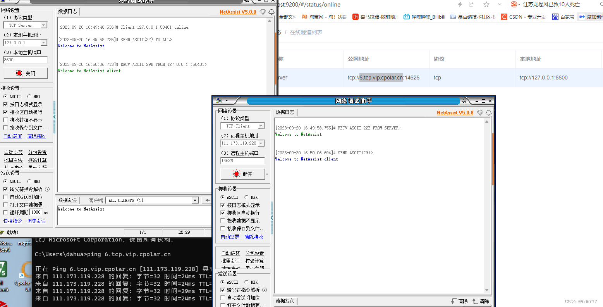Image resolution: width=603 pixels, height=307 pixels.
Task: Click the bell icon in server NetAssist window
Action: (x=271, y=12)
